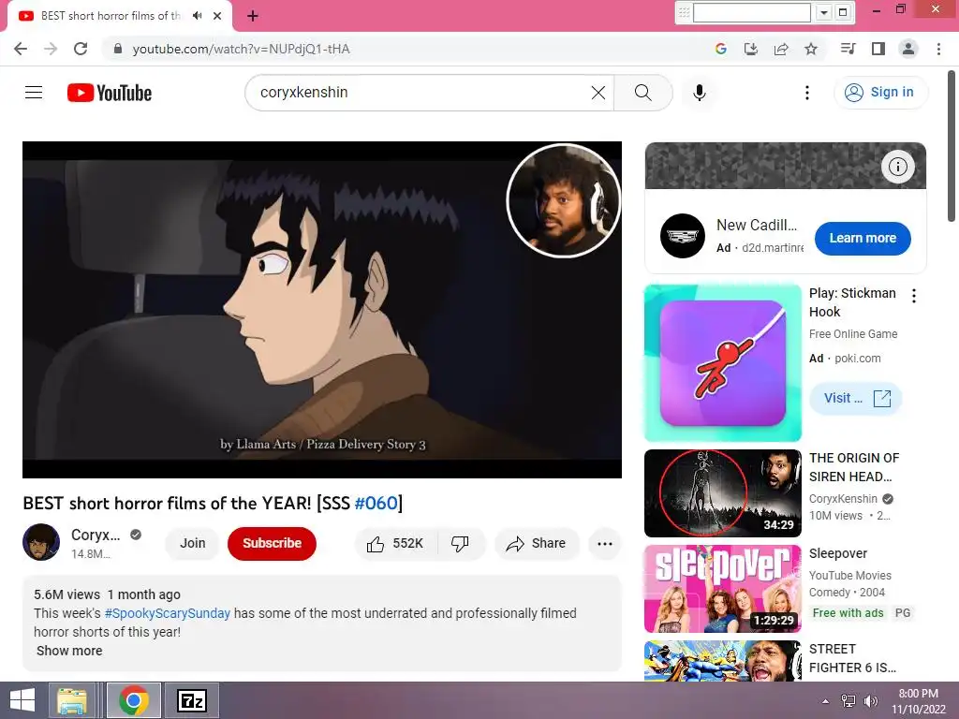This screenshot has width=959, height=719.
Task: Click the video player to pause
Action: 322,309
